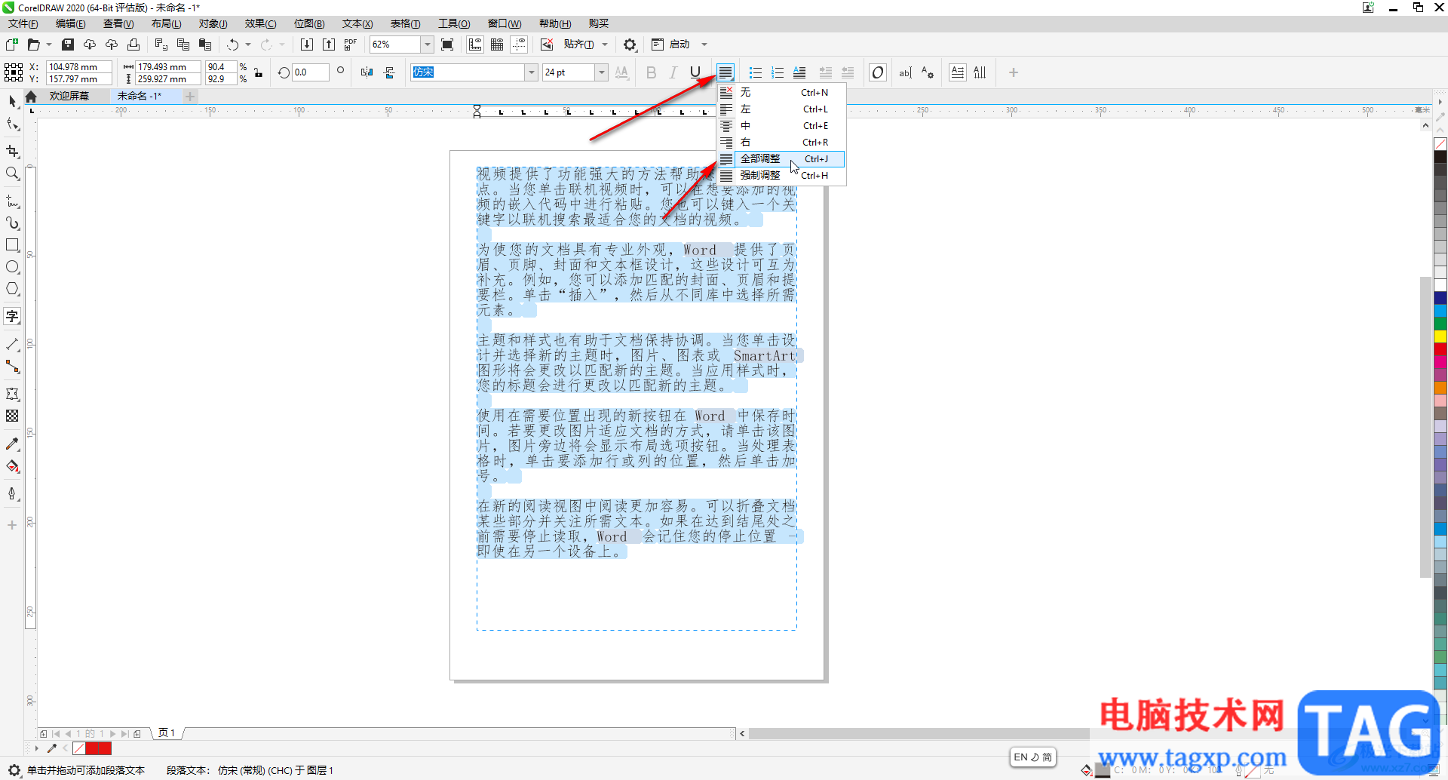Click the Mirror text horizontally icon
Screen dimensions: 1448x780
pyautogui.click(x=367, y=72)
